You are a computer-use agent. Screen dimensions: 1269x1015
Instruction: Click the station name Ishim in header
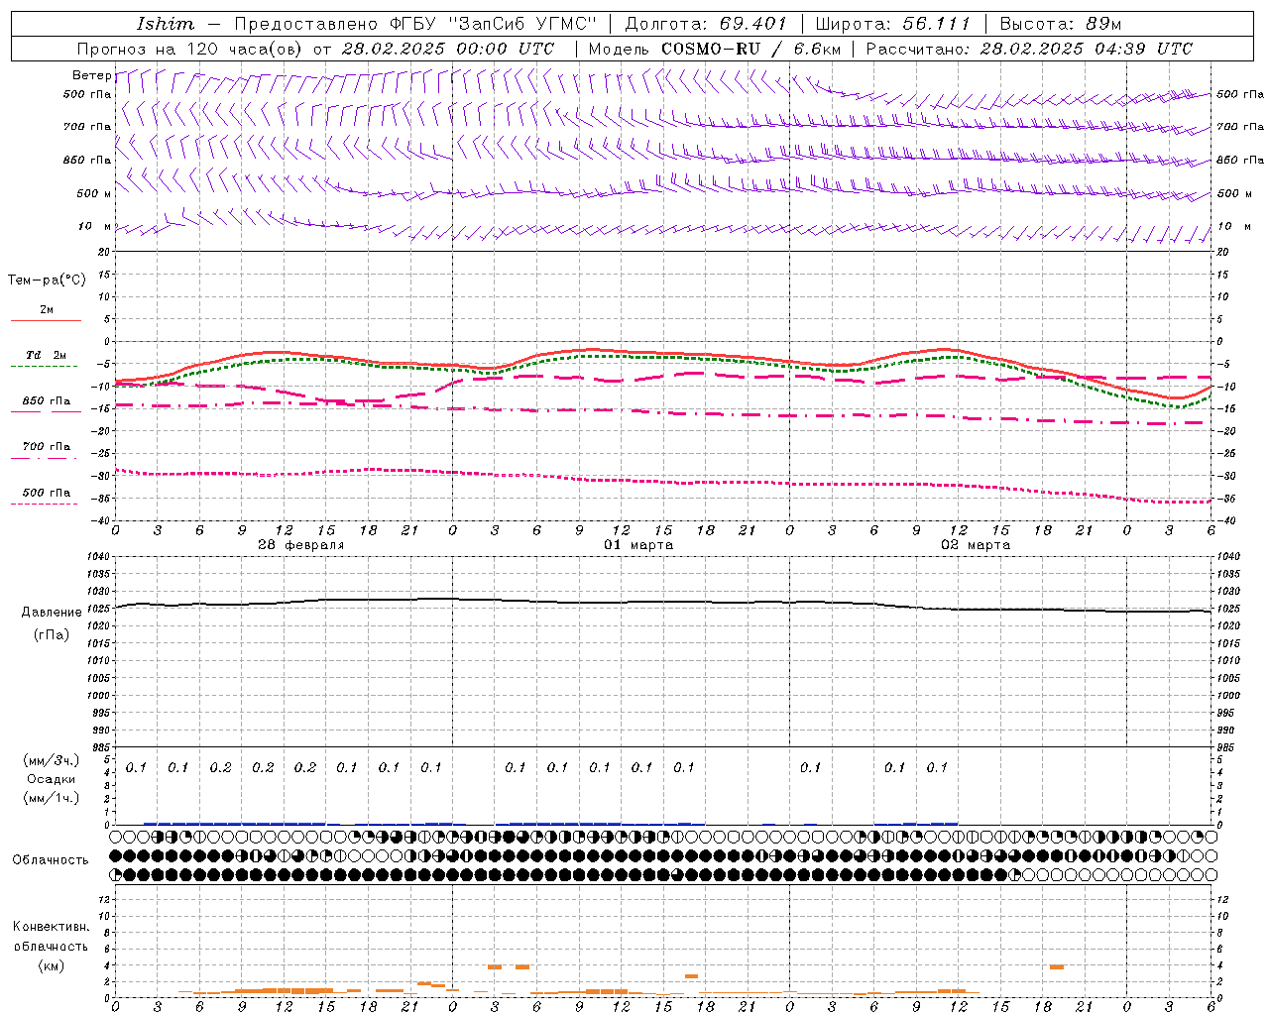[166, 24]
